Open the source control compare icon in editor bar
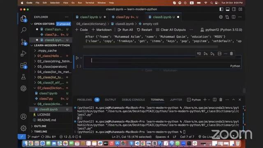 pyautogui.click(x=227, y=17)
